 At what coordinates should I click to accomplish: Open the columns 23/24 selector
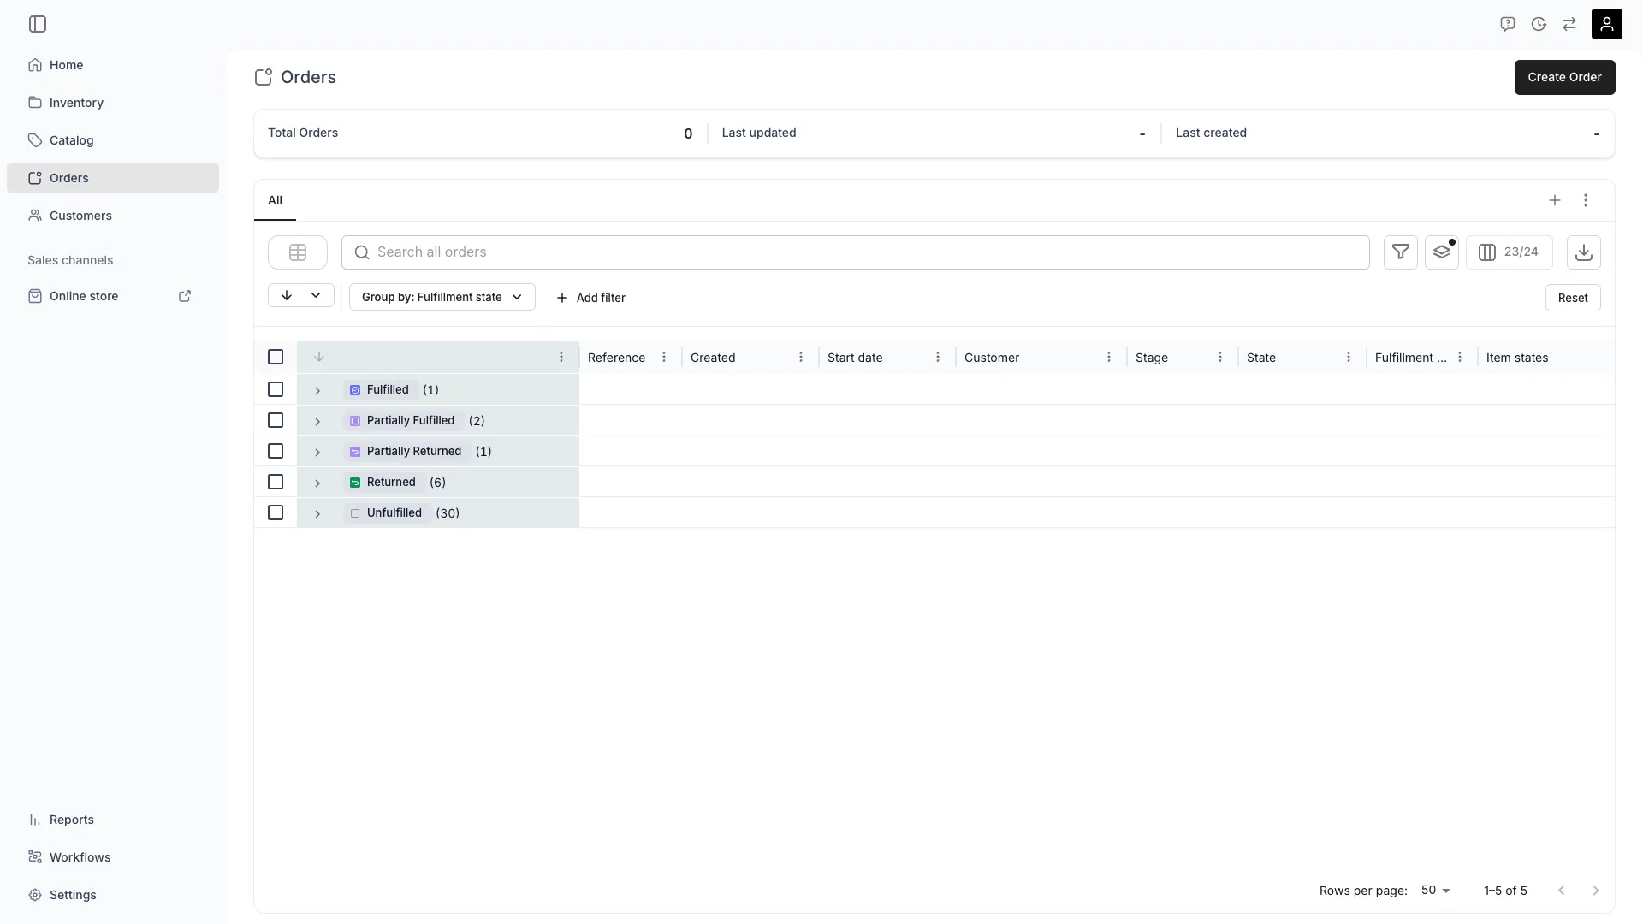point(1510,252)
